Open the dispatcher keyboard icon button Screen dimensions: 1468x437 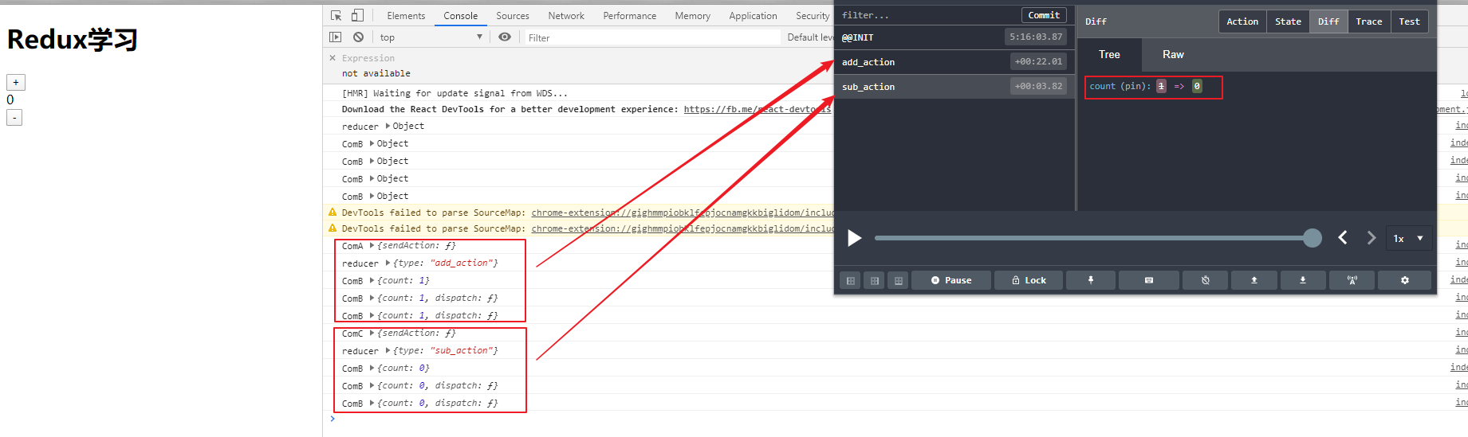coord(1149,280)
